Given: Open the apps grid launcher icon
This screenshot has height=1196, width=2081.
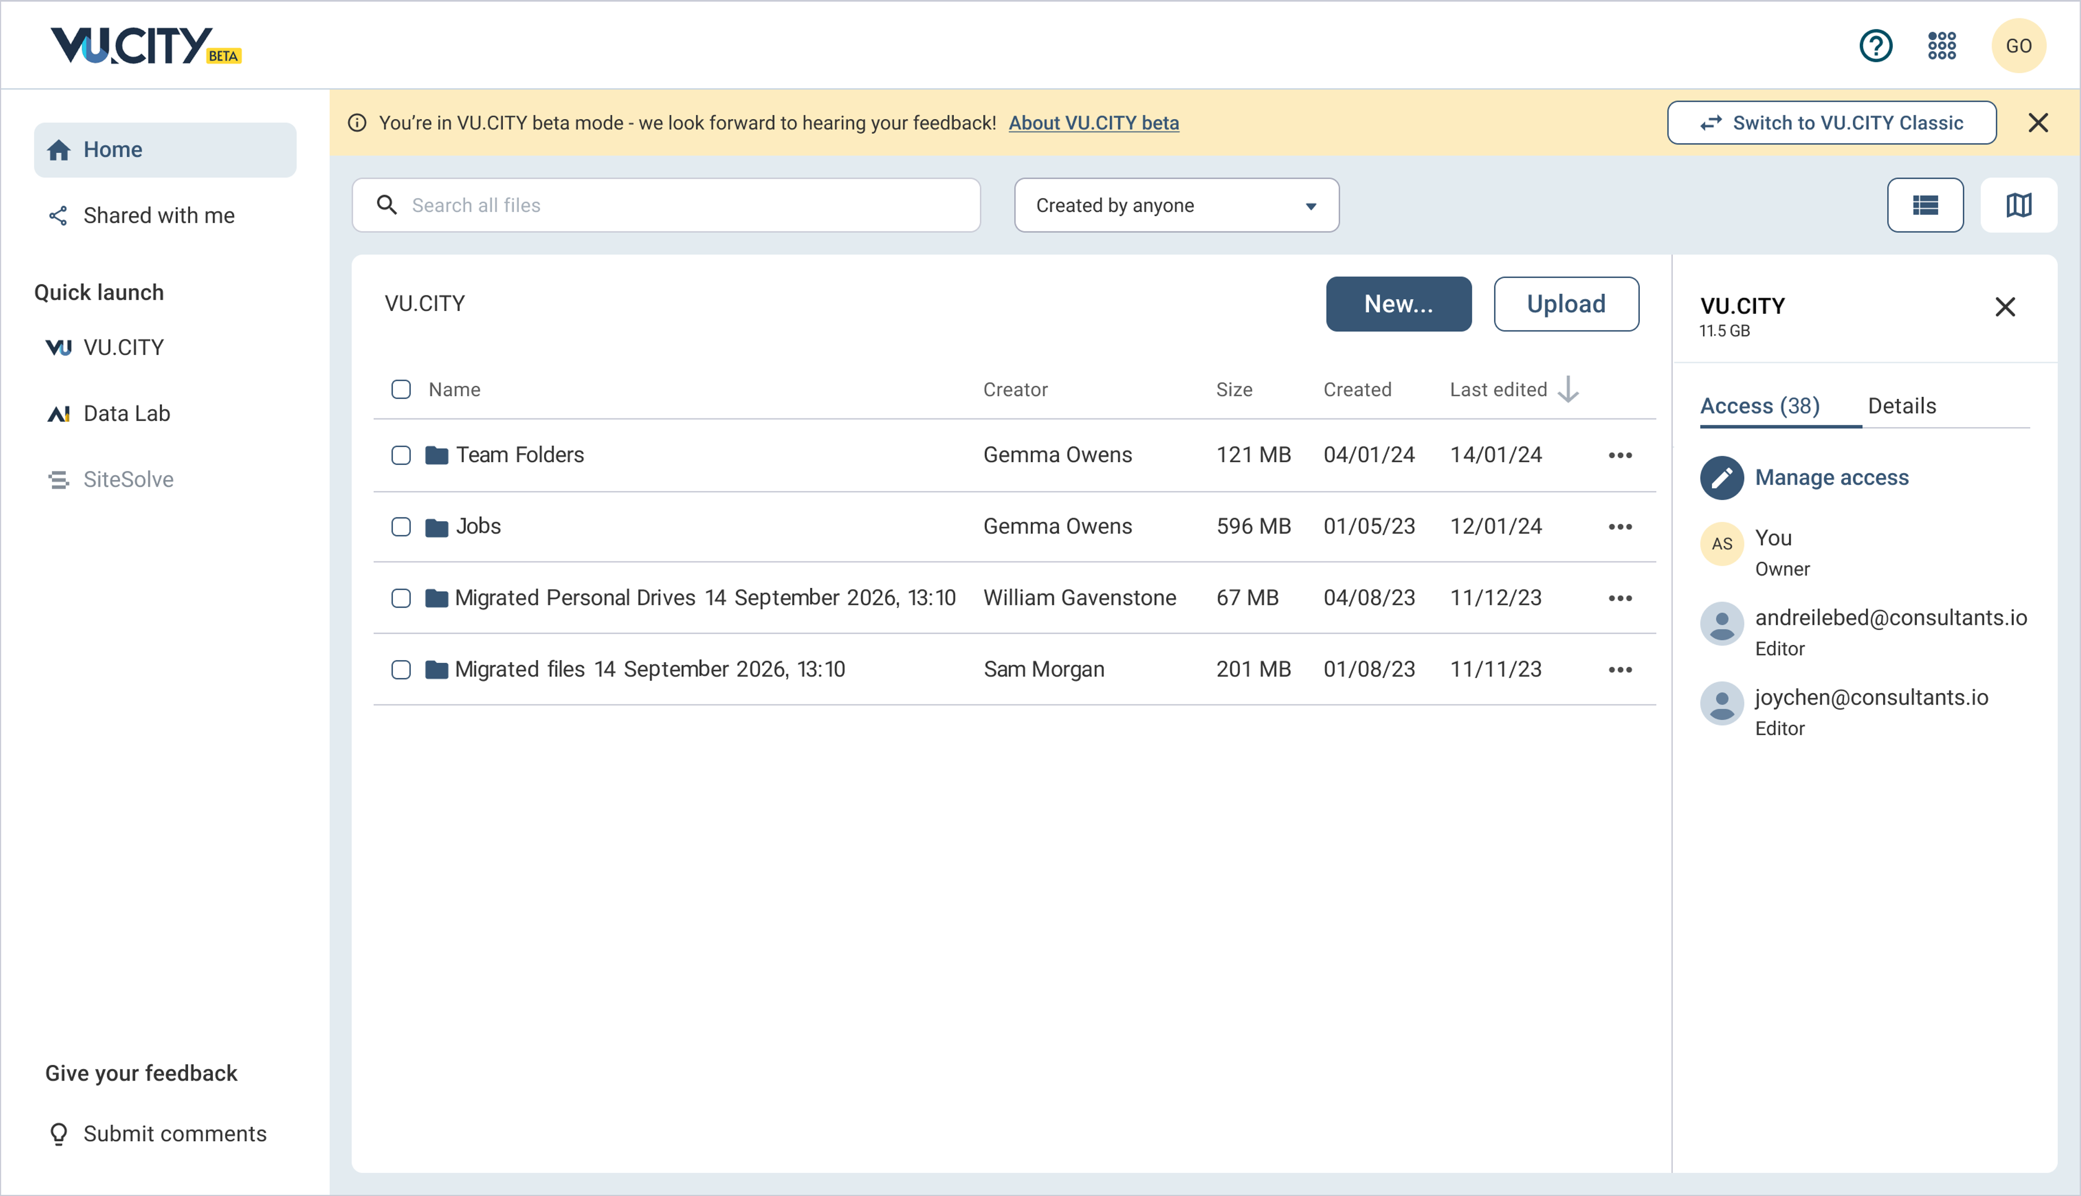Looking at the screenshot, I should point(1942,46).
